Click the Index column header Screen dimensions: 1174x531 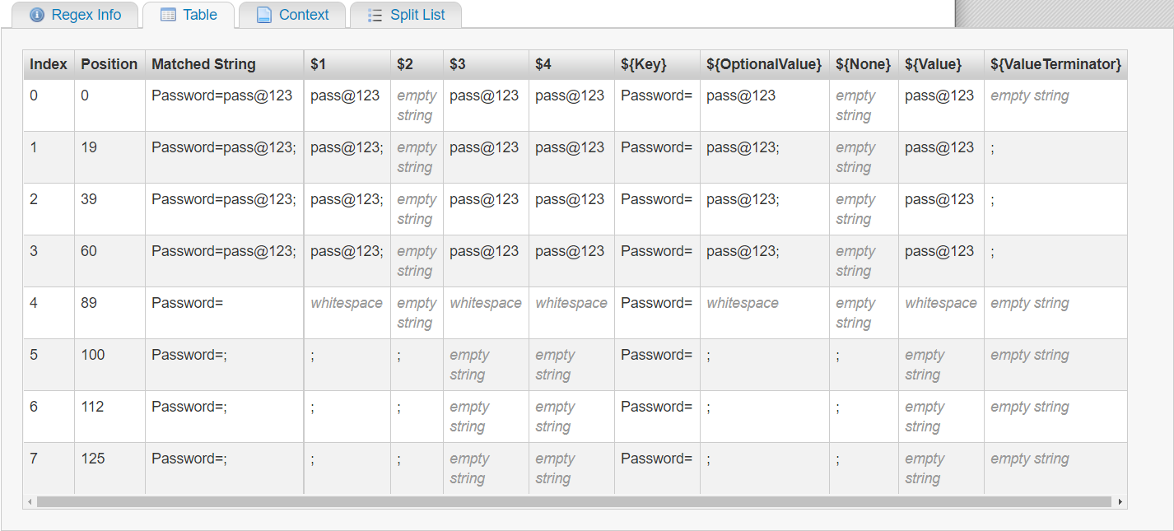click(48, 63)
